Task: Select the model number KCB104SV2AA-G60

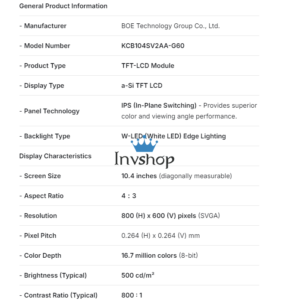Action: (x=153, y=46)
